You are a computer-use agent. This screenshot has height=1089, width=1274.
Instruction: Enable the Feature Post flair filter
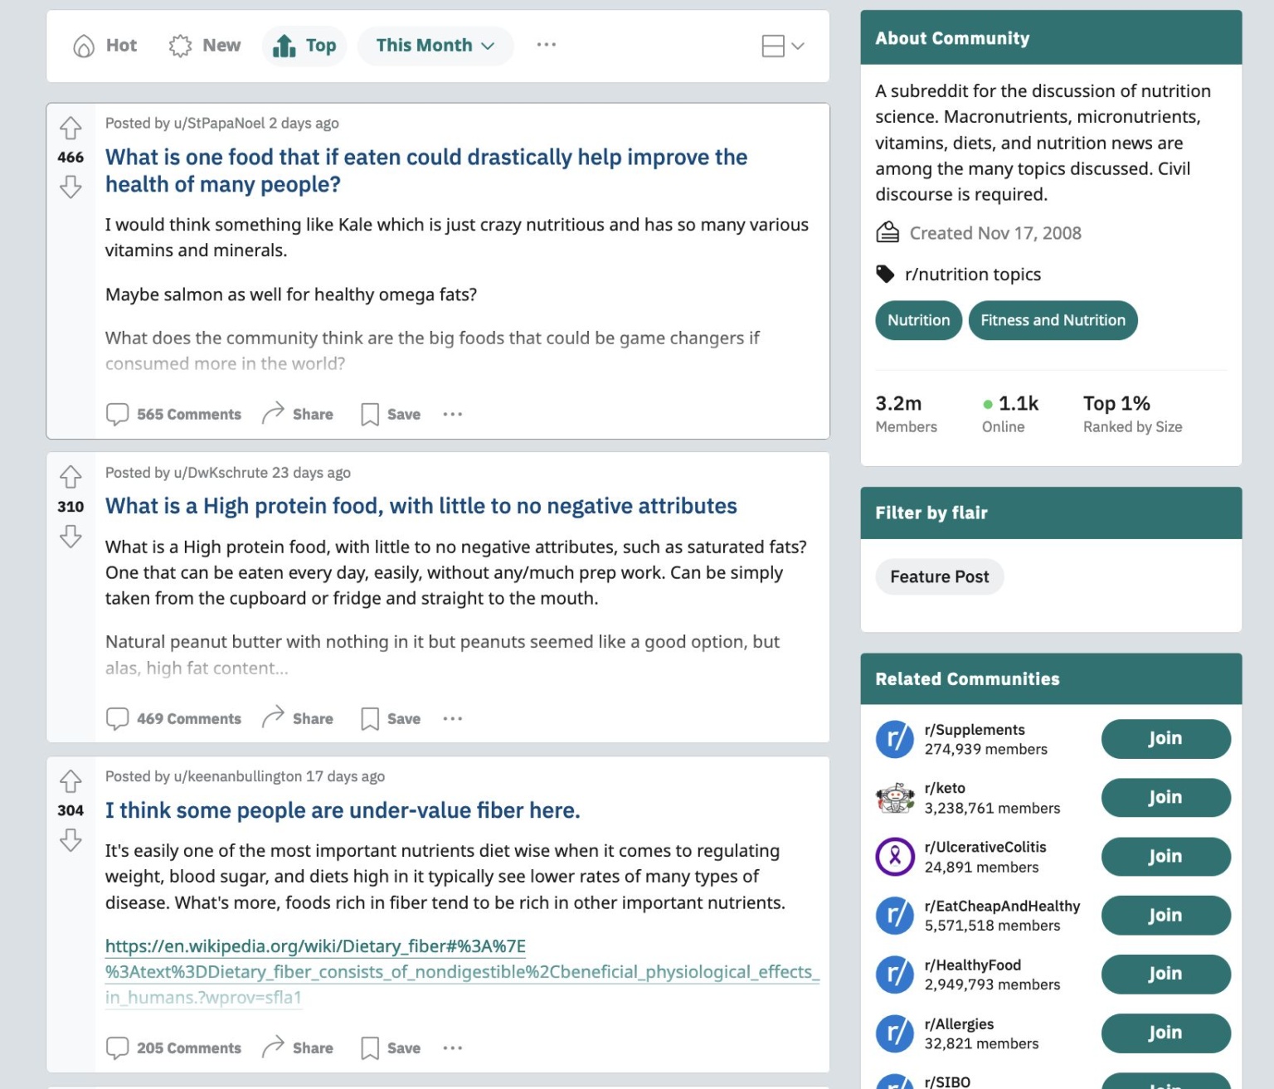(939, 576)
